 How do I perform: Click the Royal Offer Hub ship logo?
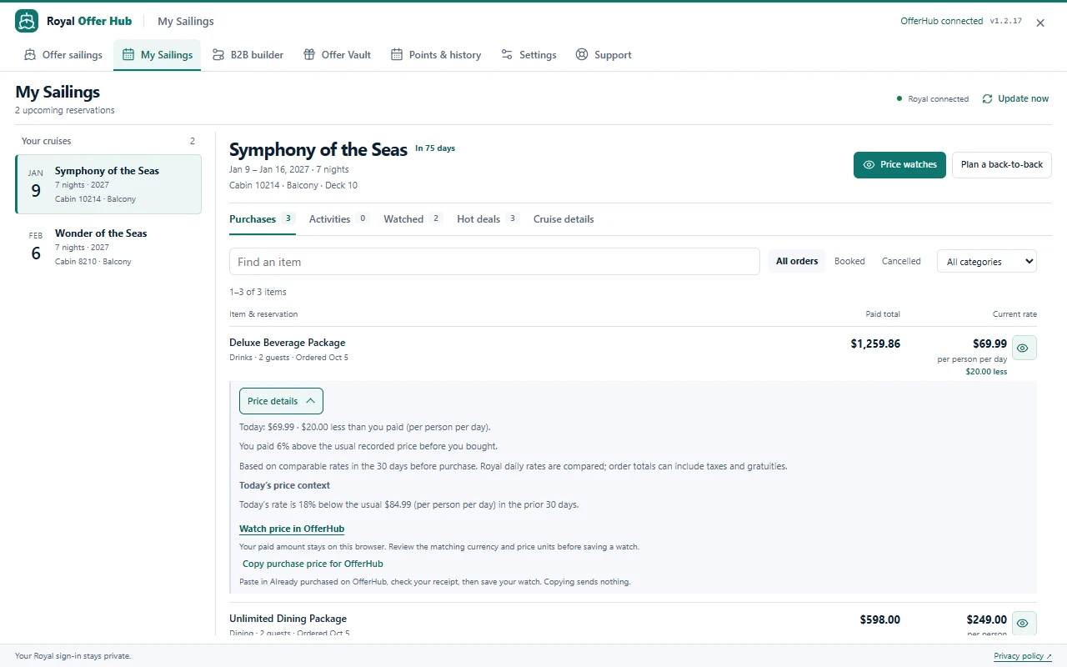coord(27,22)
